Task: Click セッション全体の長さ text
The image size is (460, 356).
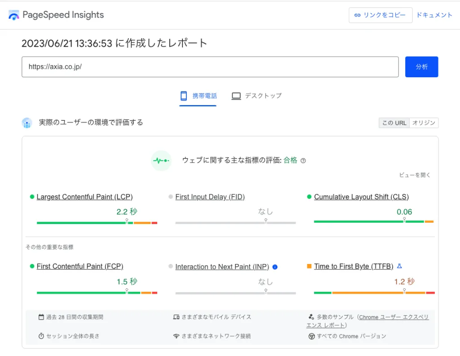Action: pos(73,336)
